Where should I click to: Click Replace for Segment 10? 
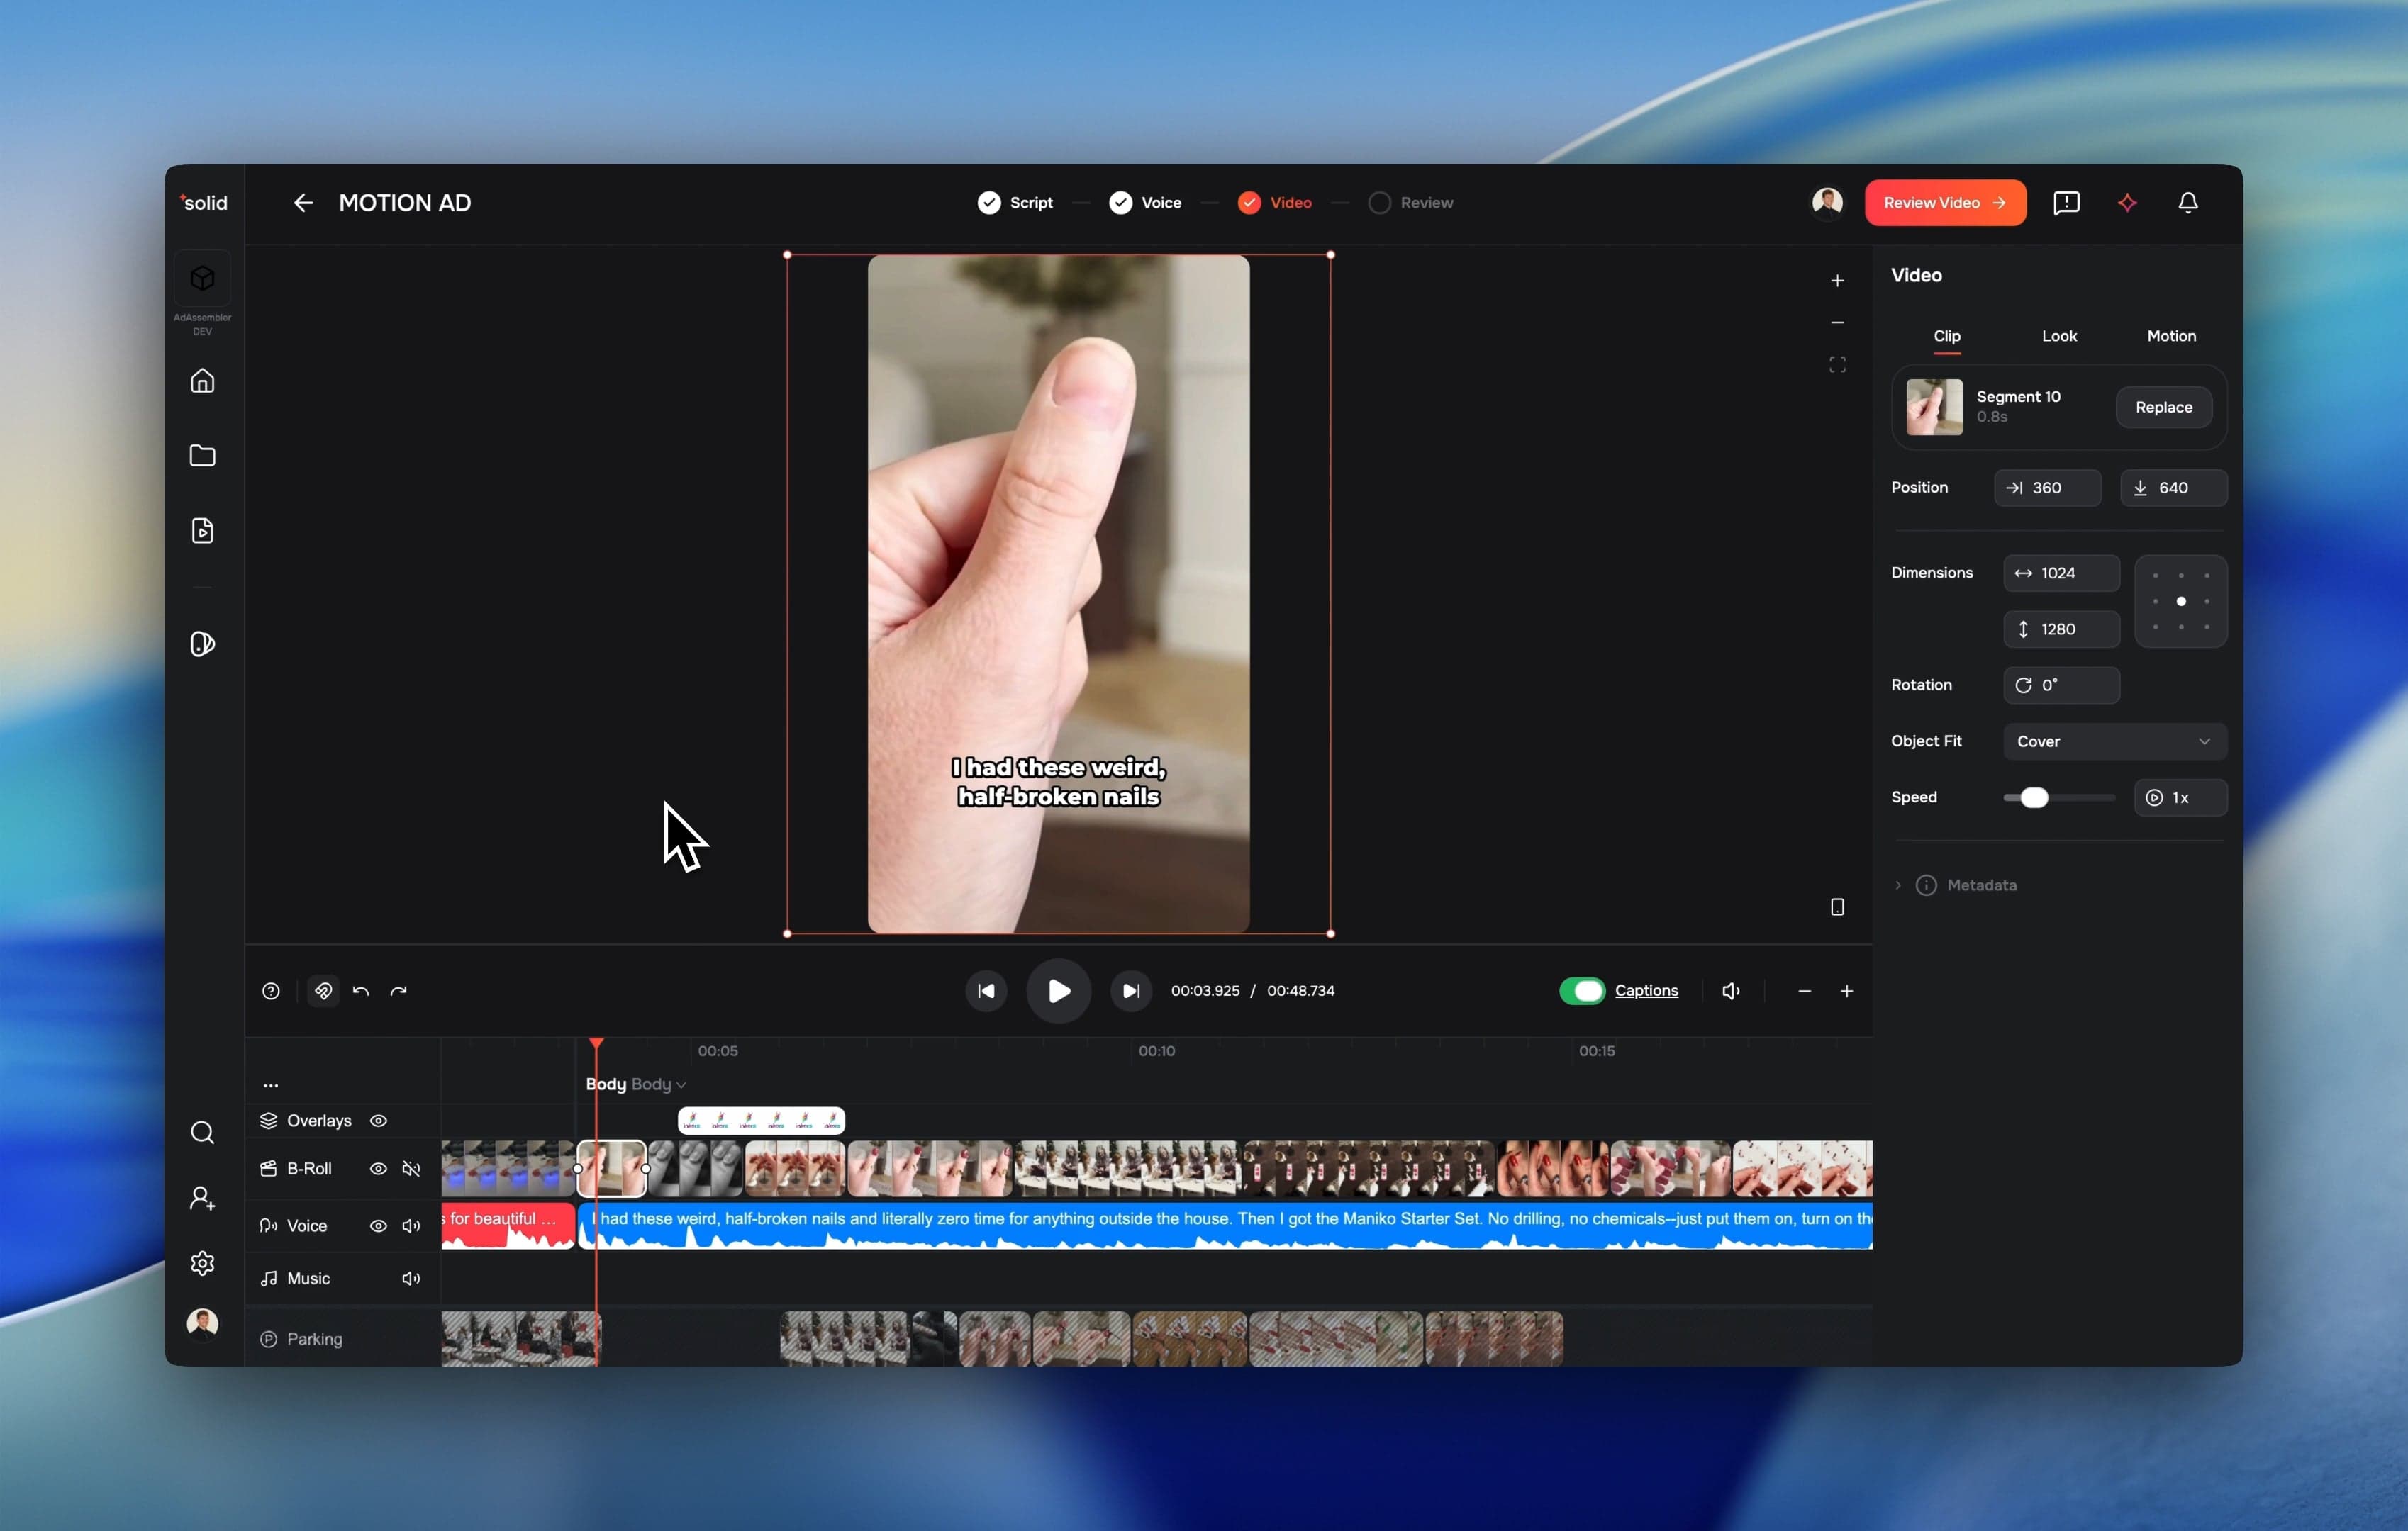click(2163, 408)
